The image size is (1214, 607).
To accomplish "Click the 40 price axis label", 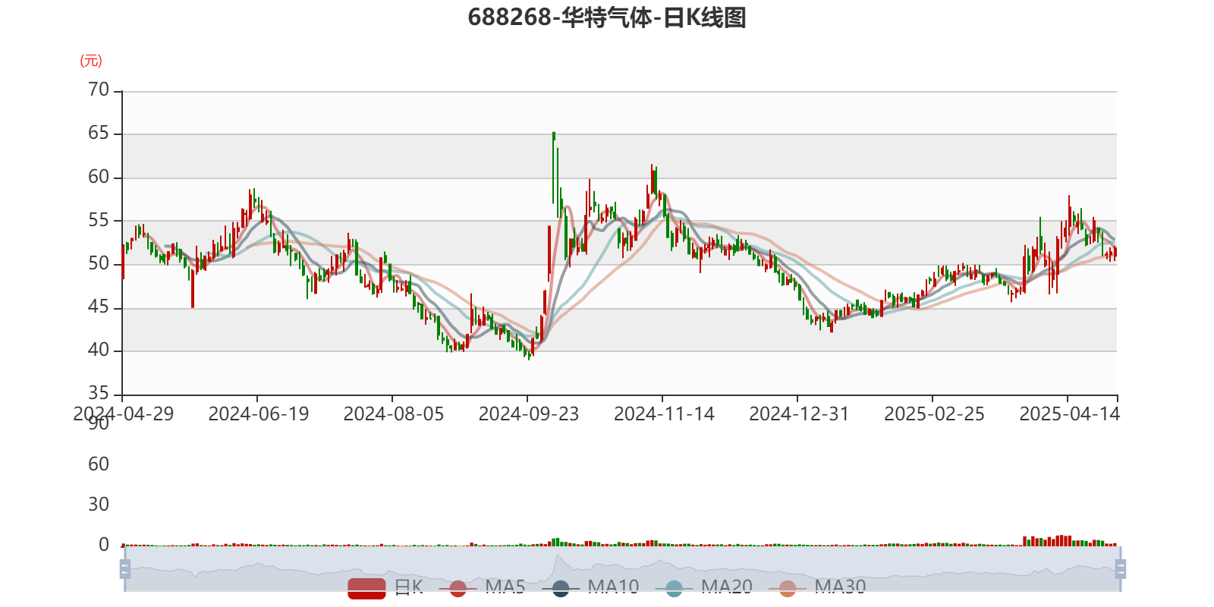I will [99, 351].
